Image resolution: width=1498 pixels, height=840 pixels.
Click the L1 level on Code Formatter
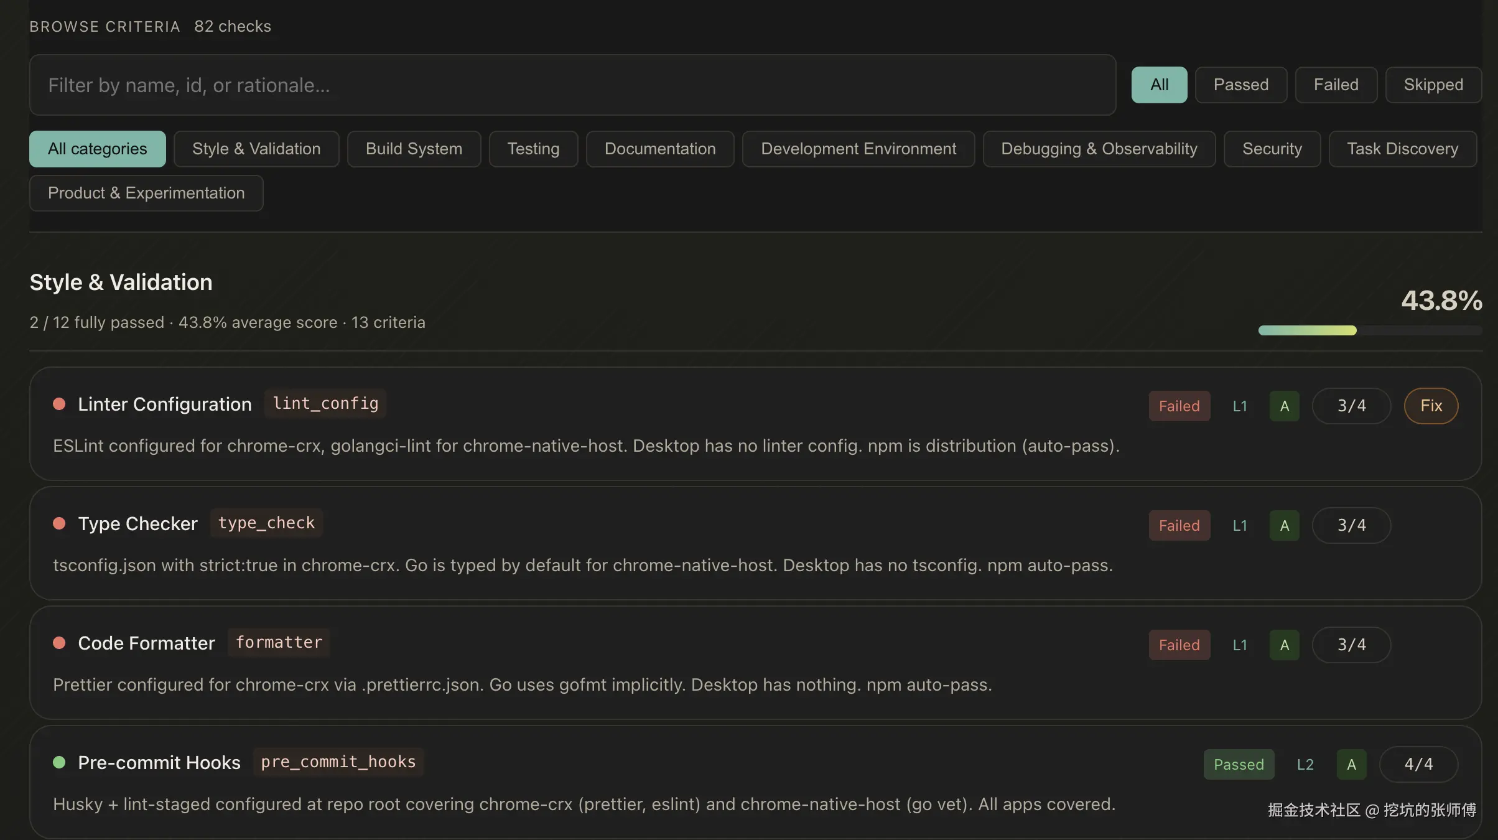point(1240,645)
